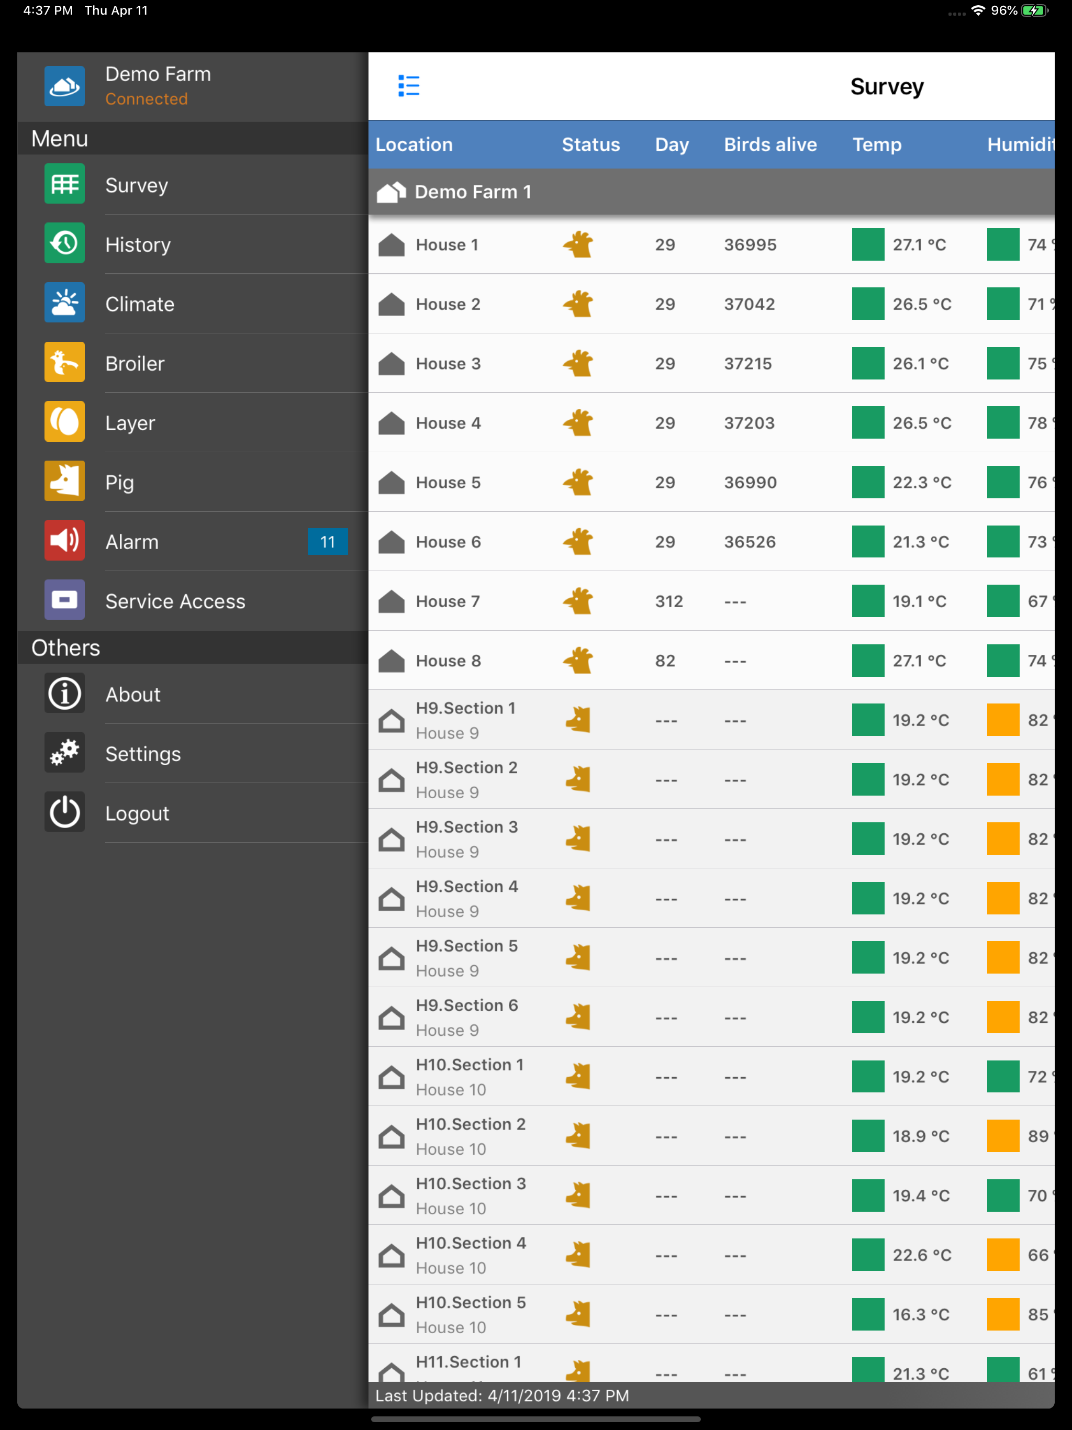The height and width of the screenshot is (1430, 1072).
Task: Open Broiler from the menu
Action: [x=193, y=363]
